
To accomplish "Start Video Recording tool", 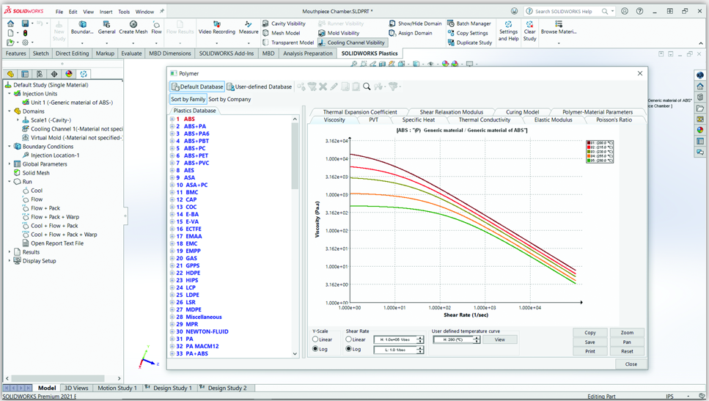I will (217, 28).
